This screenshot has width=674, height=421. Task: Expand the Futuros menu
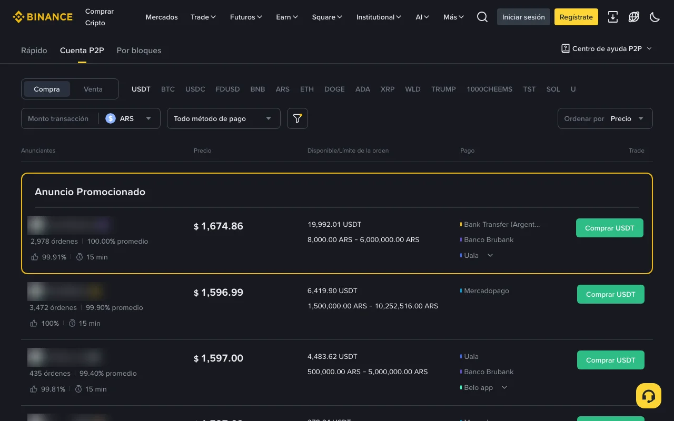click(246, 17)
